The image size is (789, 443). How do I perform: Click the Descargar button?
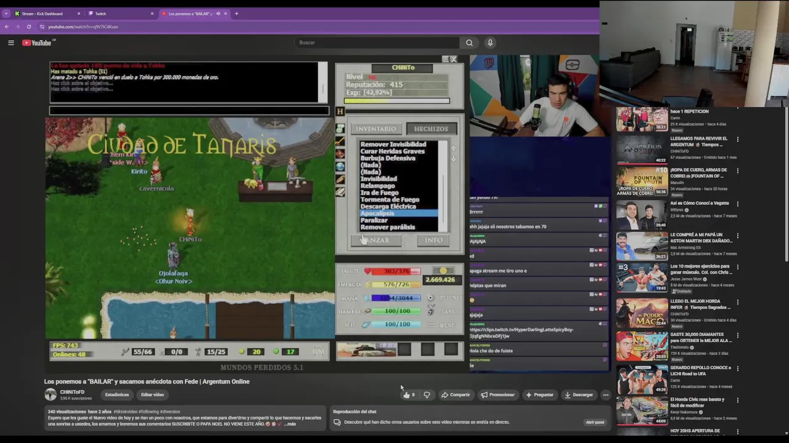(579, 395)
